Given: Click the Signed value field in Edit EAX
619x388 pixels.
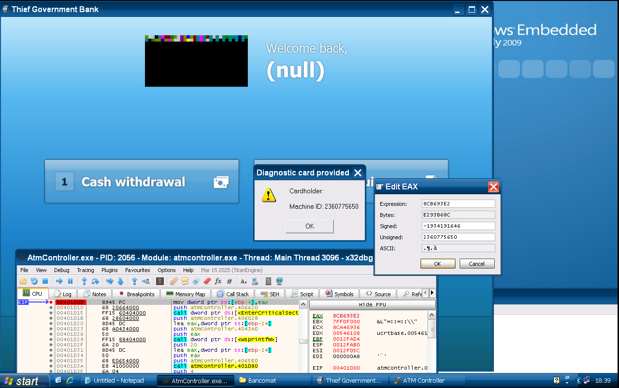Looking at the screenshot, I should pos(458,226).
